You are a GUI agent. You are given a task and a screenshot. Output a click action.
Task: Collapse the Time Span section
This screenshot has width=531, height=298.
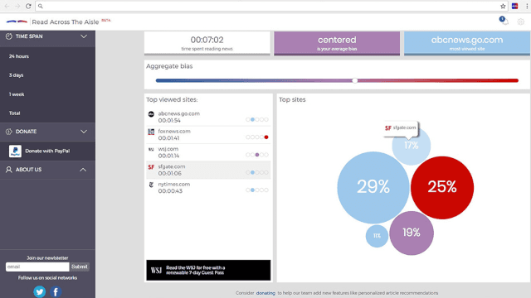84,36
